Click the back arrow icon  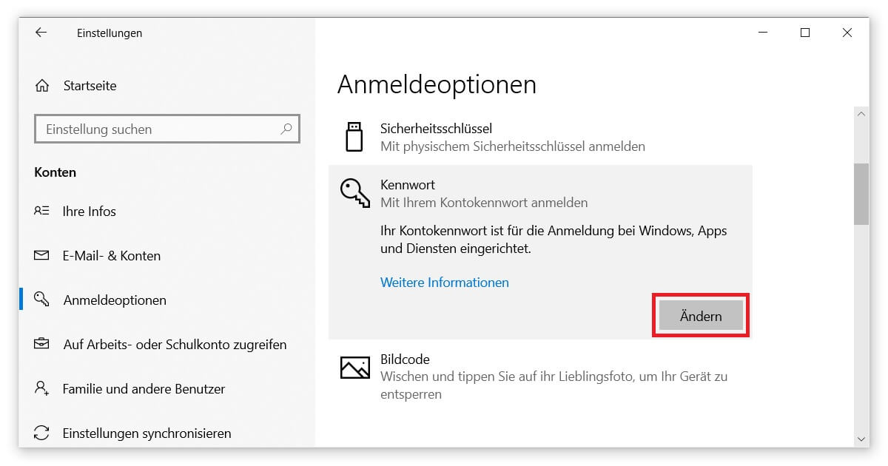tap(39, 33)
